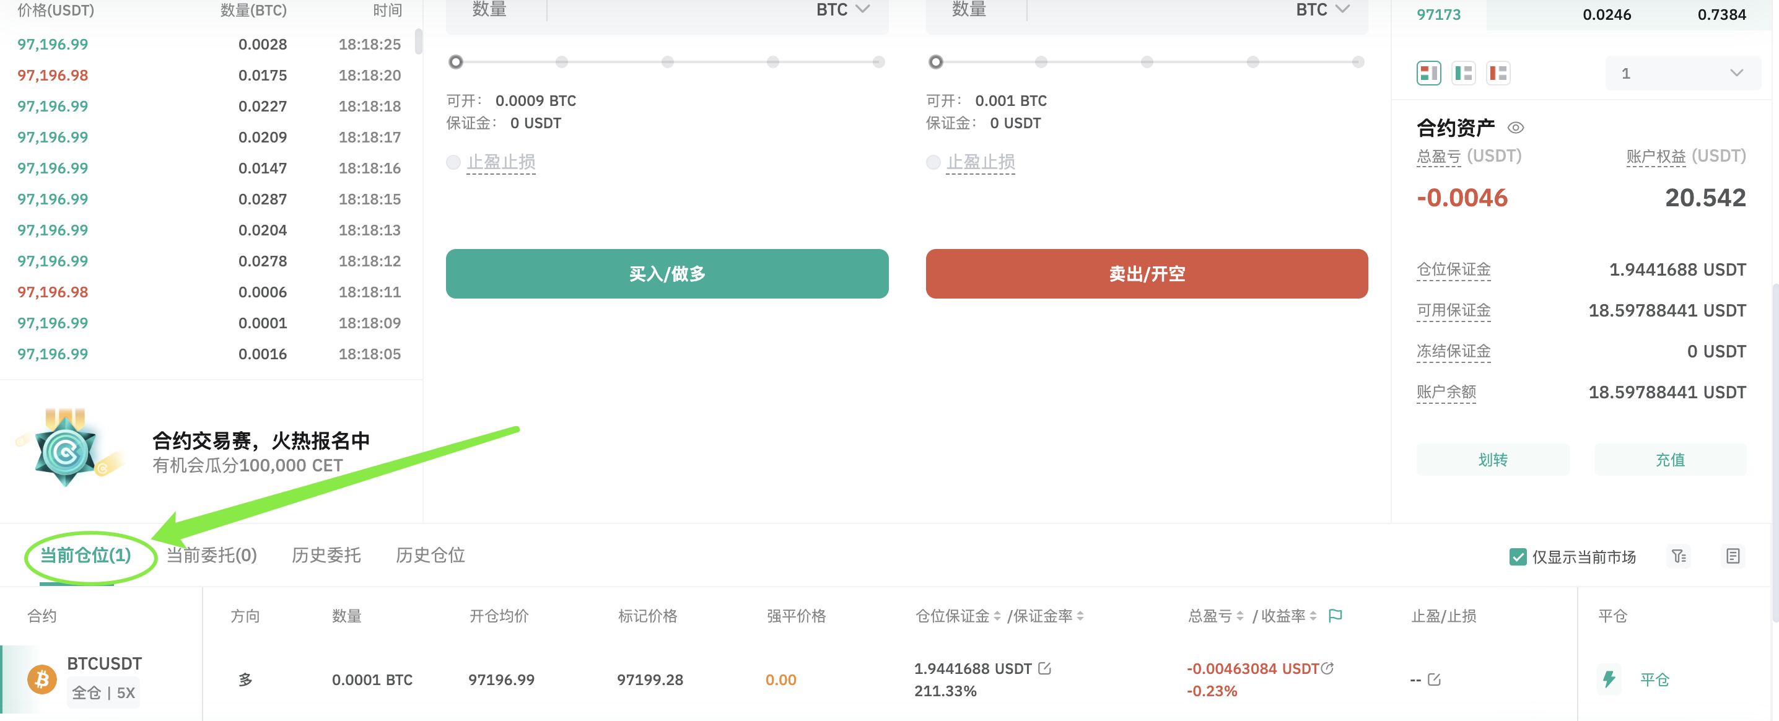This screenshot has height=721, width=1779.
Task: Click the buy-side quantity slider handle
Action: [x=455, y=62]
